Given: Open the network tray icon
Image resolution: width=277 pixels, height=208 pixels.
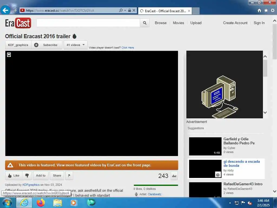Looking at the screenshot, I should click(x=236, y=203).
